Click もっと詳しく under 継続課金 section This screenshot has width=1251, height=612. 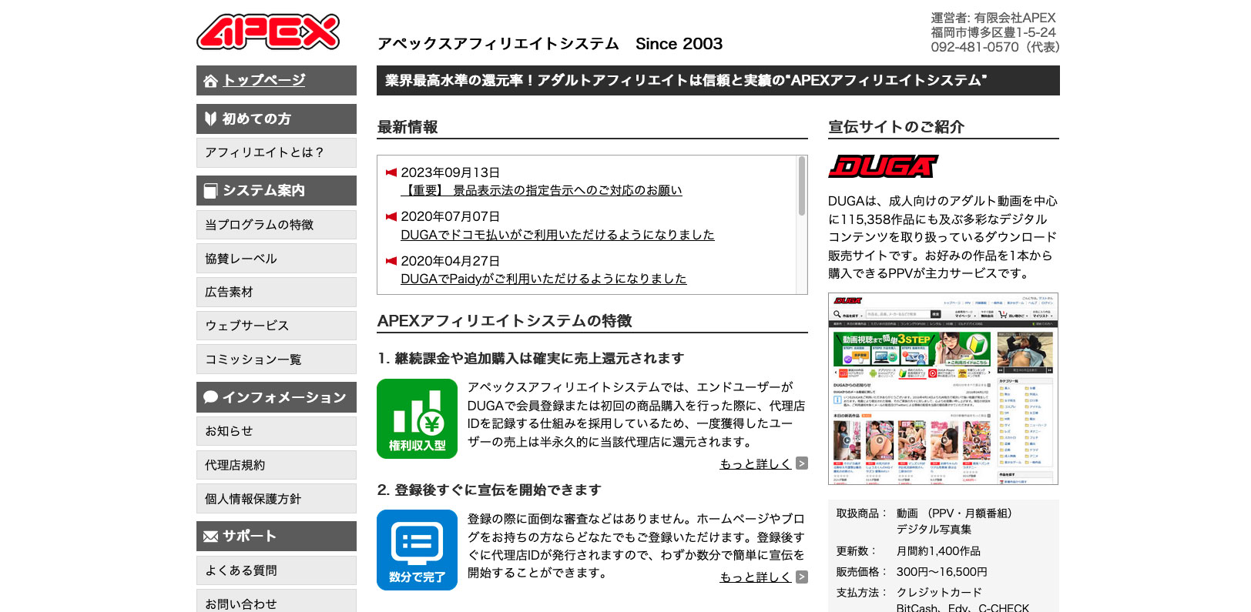755,463
